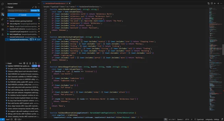224x121 pixels.
Task: Click the editor vertical scrollbar thumb
Action: 223,50
